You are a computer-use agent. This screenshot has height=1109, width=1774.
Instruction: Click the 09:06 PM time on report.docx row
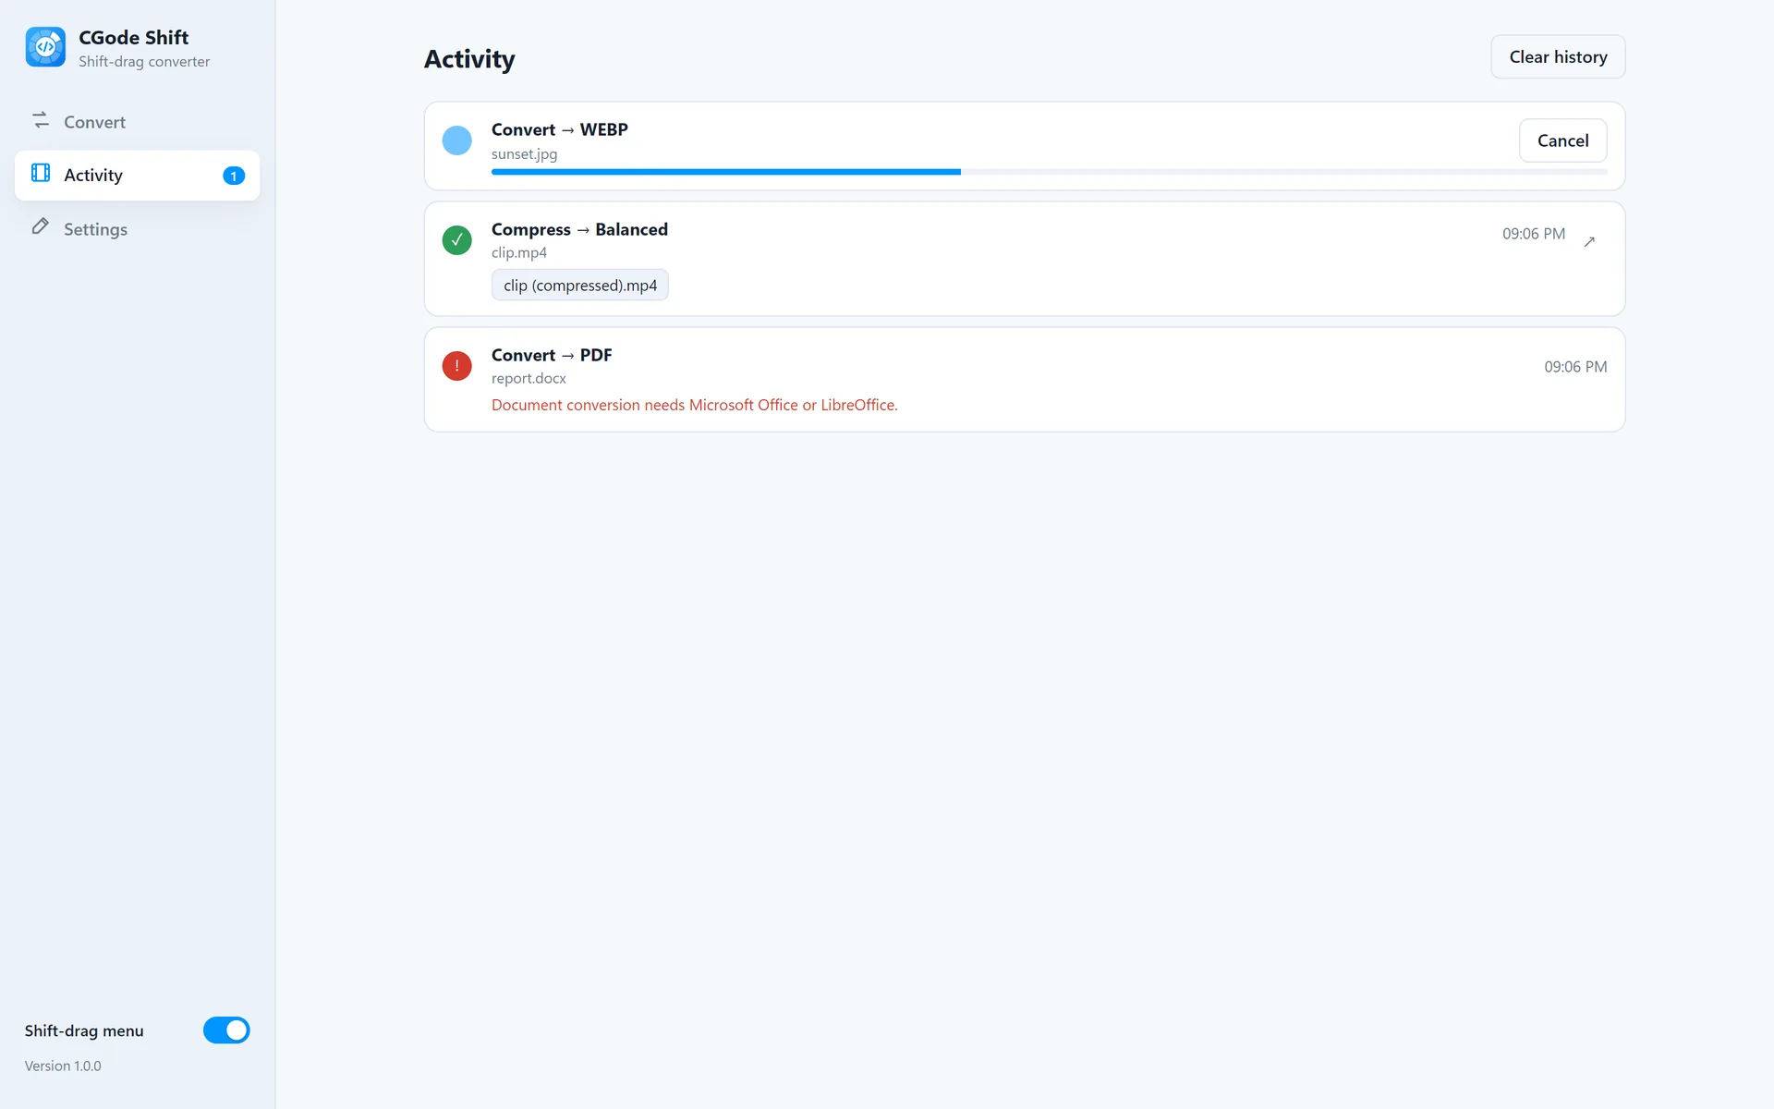1575,367
